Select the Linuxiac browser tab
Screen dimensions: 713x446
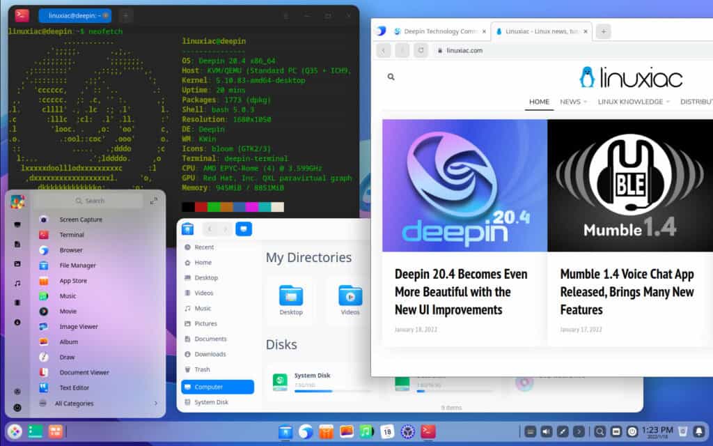tap(541, 31)
